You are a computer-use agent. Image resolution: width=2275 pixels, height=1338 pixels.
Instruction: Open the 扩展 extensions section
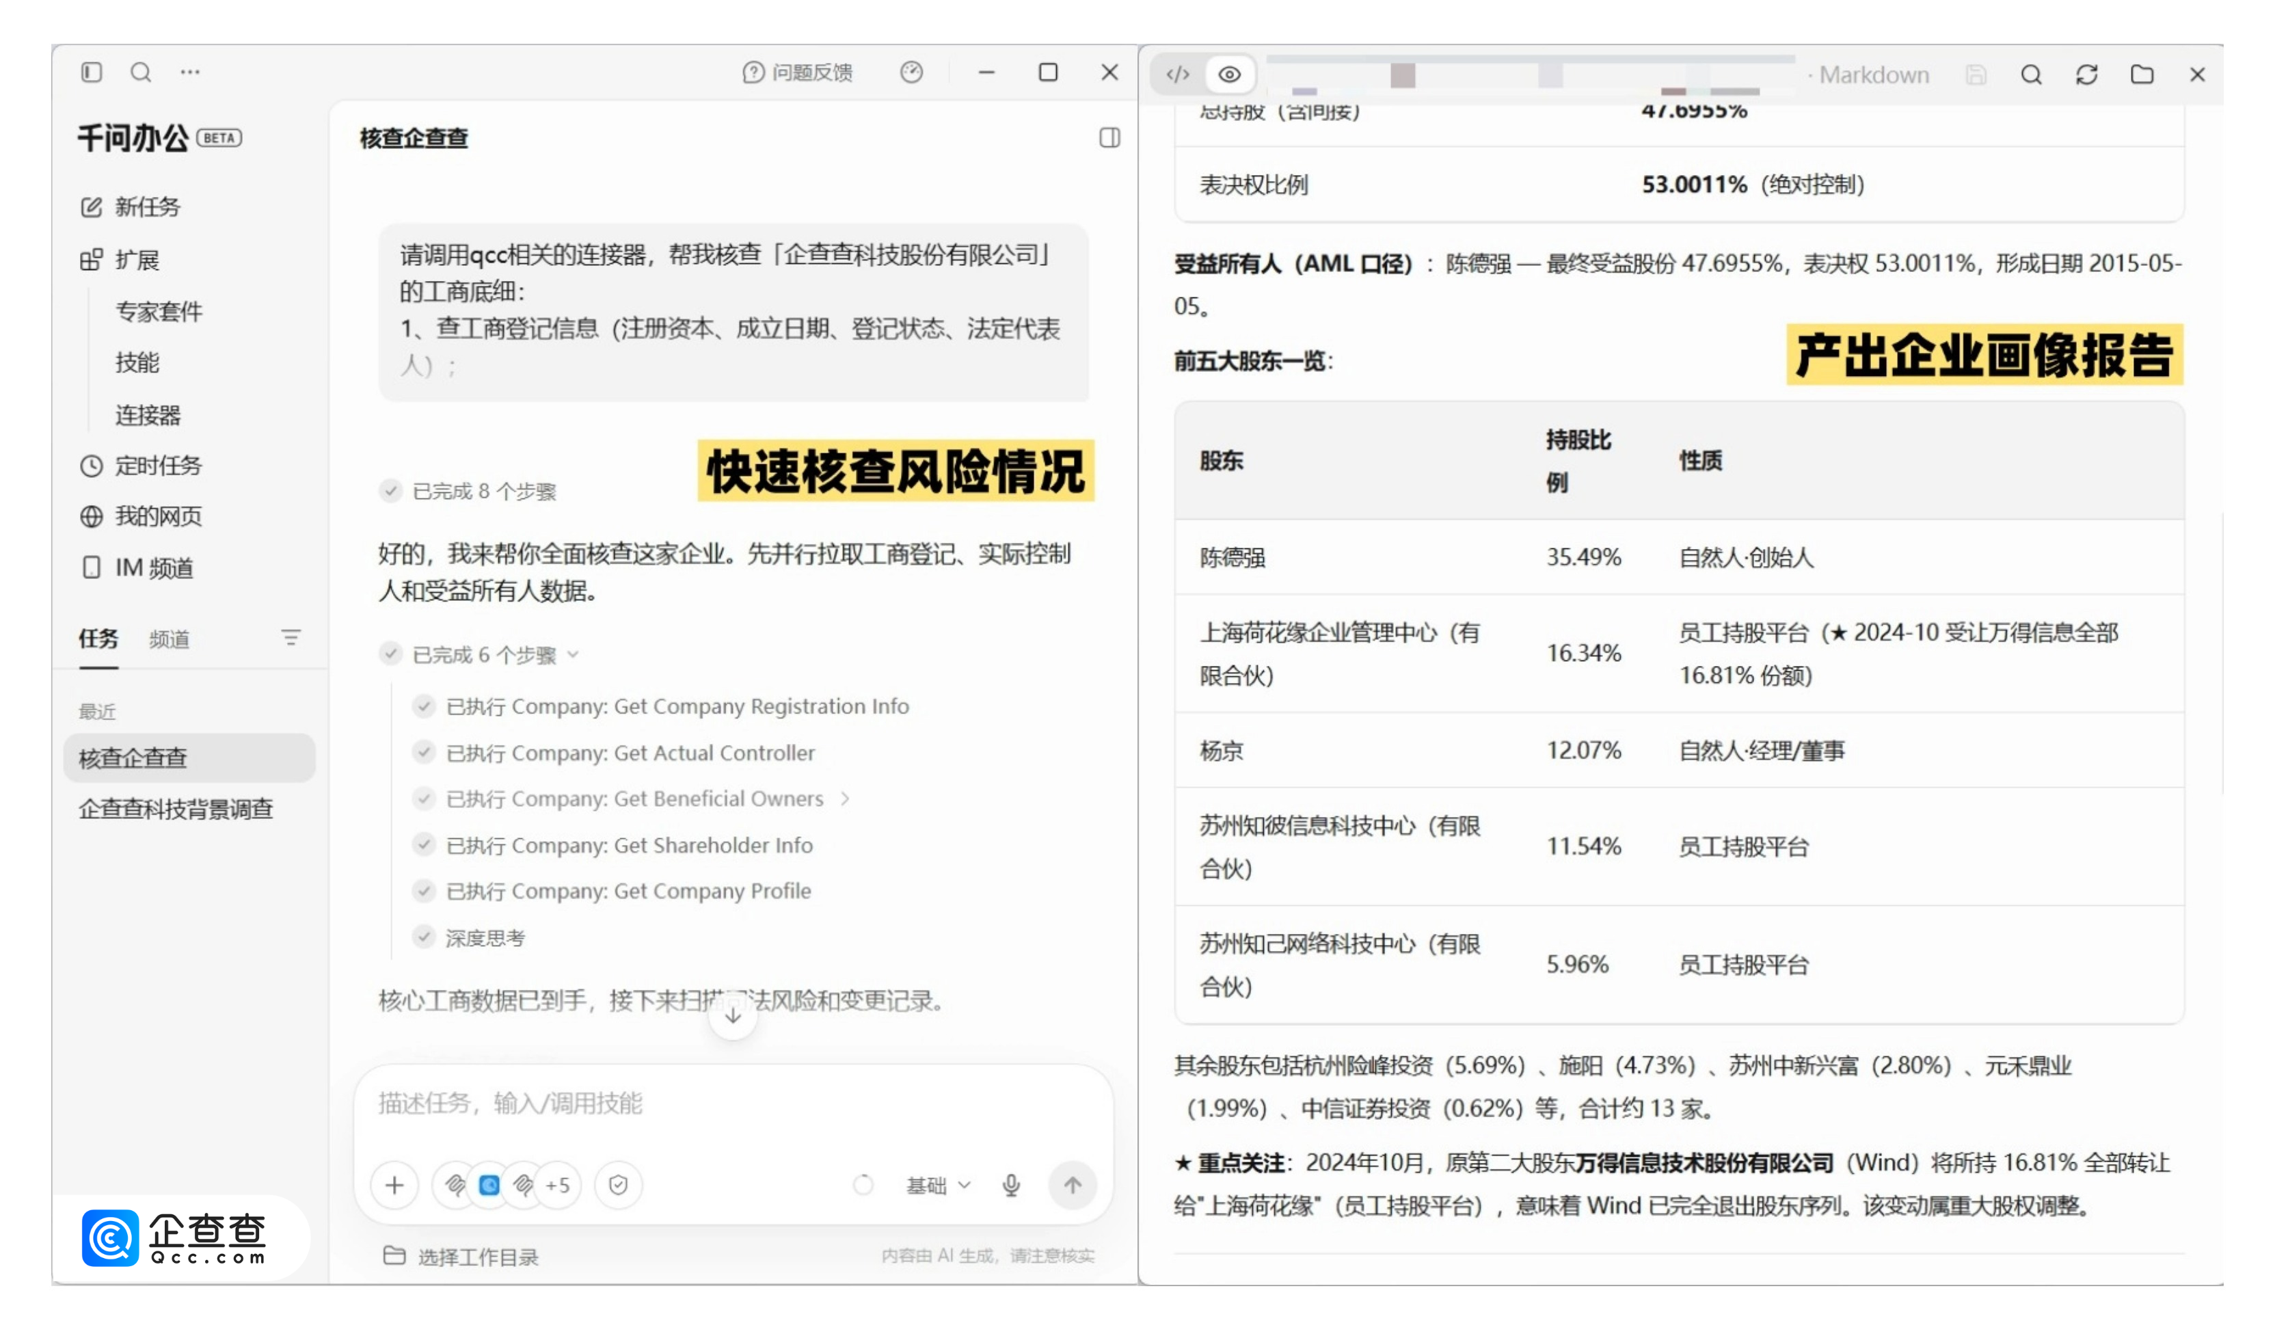(120, 260)
